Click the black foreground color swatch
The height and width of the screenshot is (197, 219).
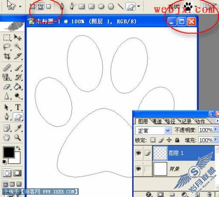[x=9, y=152]
